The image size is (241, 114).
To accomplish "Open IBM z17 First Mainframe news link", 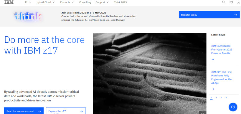I will 221,78.
